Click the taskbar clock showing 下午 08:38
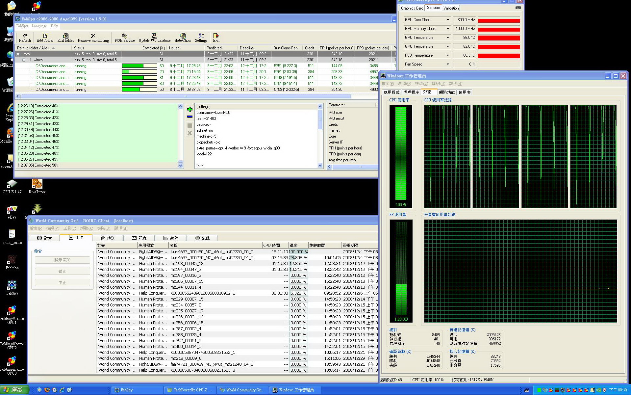The image size is (631, 395). pos(618,390)
